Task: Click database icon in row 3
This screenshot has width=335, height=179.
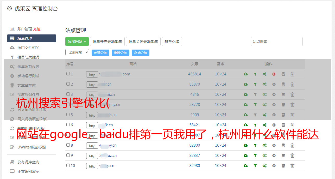Action: 283,94
